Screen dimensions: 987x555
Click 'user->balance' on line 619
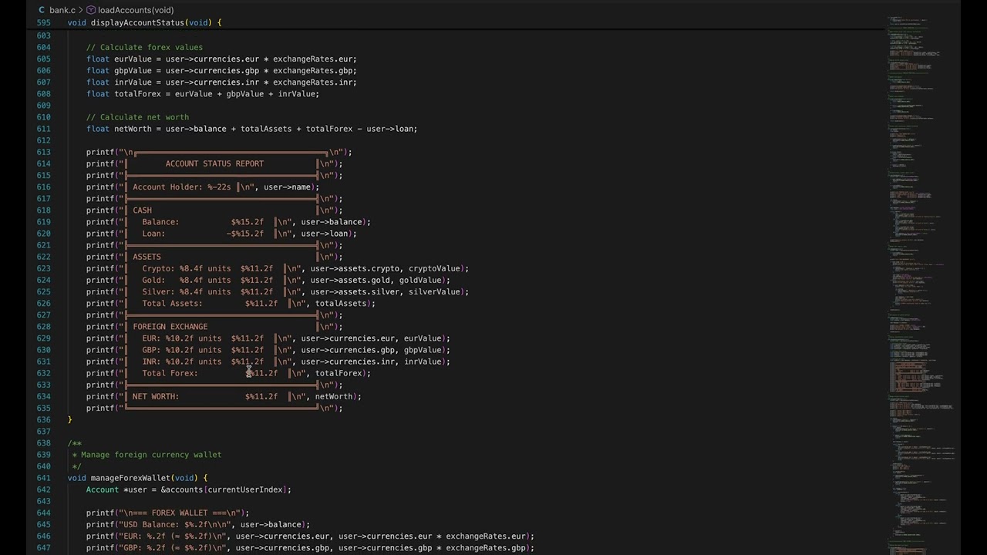coord(333,222)
